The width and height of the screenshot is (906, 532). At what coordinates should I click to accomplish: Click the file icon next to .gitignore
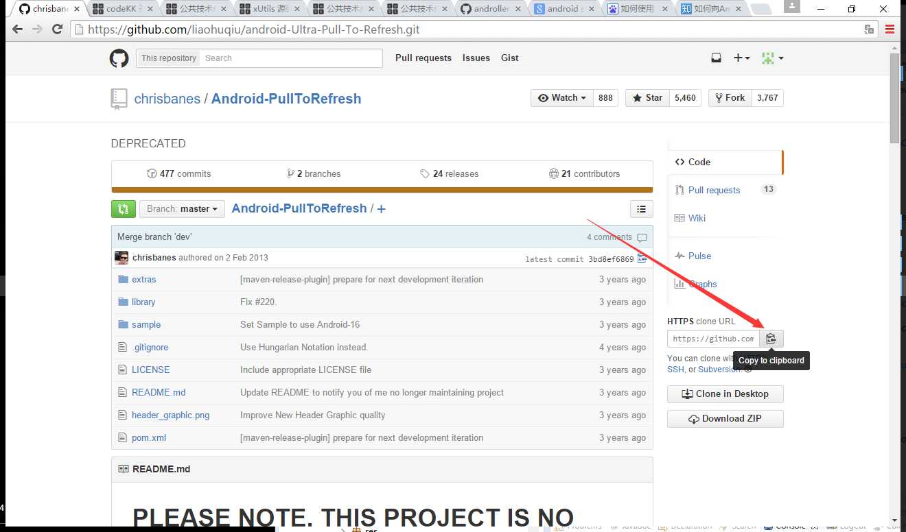pyautogui.click(x=123, y=347)
